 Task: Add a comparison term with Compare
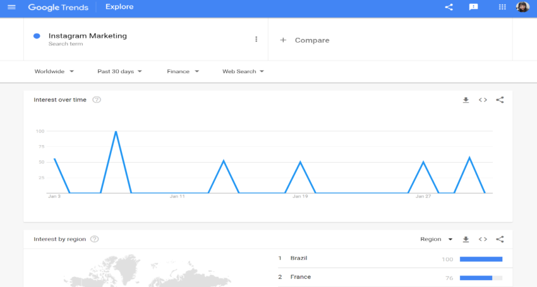click(305, 40)
